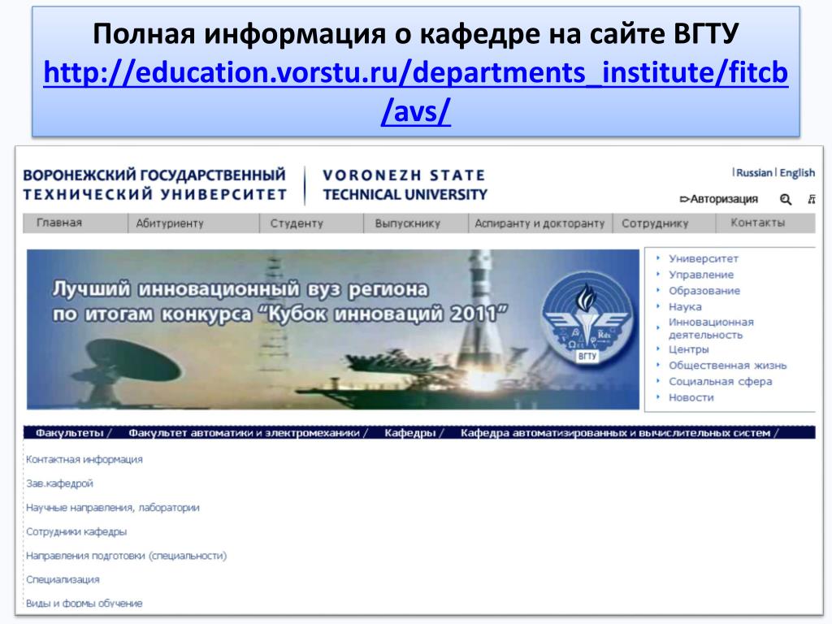Open Виды и формы обучение link

point(84,604)
